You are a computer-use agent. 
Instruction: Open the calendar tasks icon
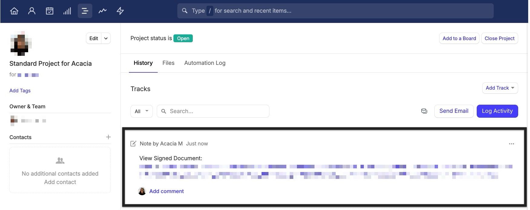(49, 11)
